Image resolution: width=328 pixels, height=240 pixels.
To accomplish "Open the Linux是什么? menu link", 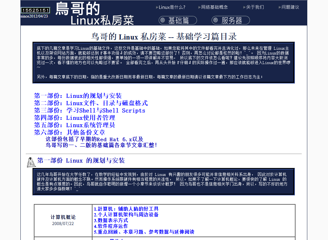I will pyautogui.click(x=171, y=7).
